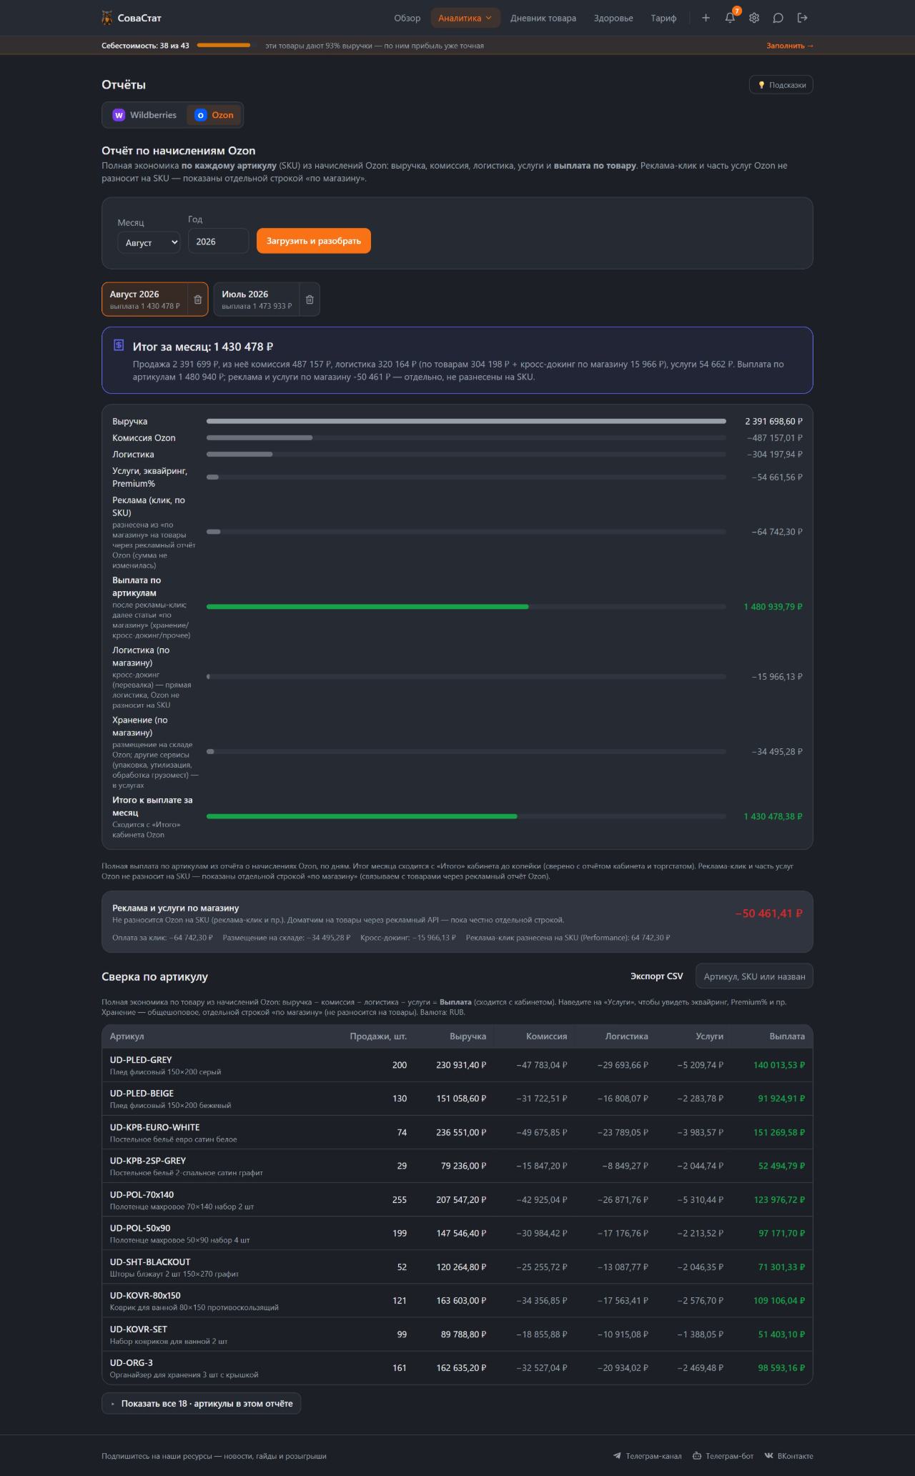
Task: Open the Здоровье section
Action: click(613, 18)
